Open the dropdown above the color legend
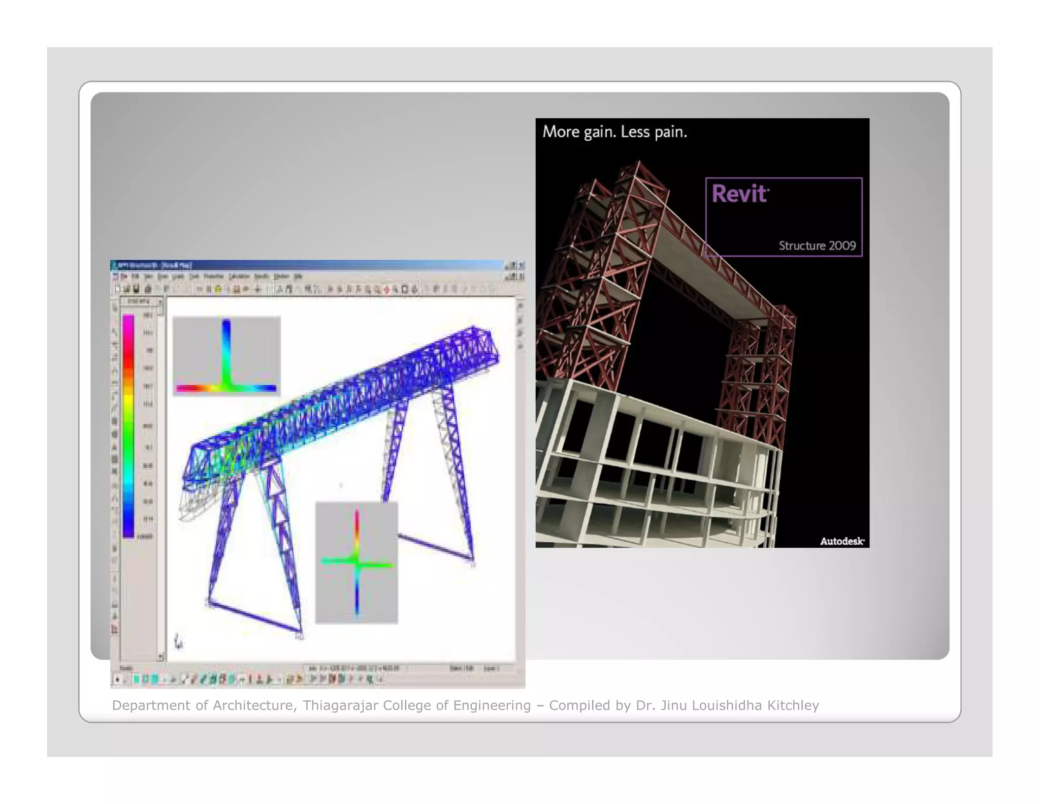The width and height of the screenshot is (1040, 804). coord(142,302)
